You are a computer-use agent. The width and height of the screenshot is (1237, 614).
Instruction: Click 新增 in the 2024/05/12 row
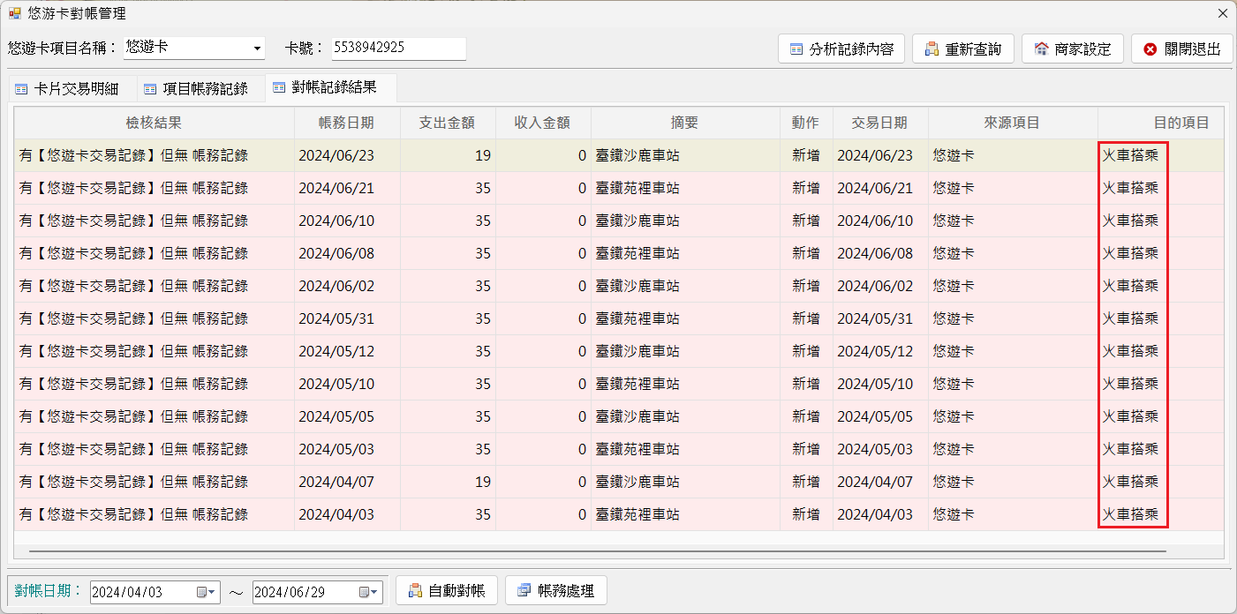tap(806, 351)
